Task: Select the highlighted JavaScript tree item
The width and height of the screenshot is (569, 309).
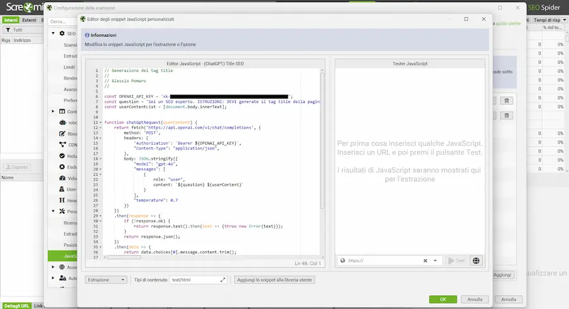Action: 63,256
